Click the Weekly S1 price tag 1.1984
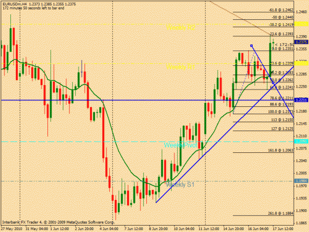This screenshot has height=232, width=309. [301, 181]
